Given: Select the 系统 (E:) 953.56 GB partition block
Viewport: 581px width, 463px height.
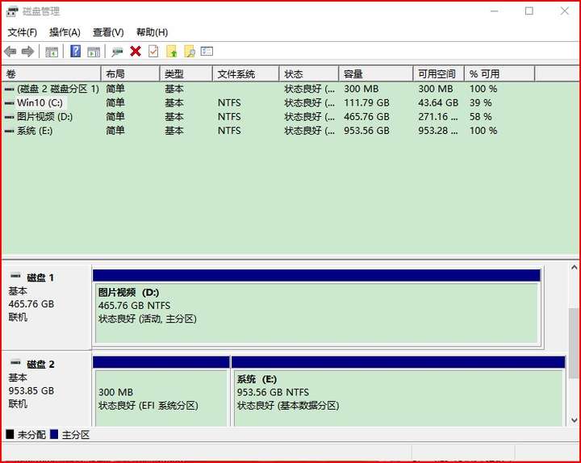Looking at the screenshot, I should click(x=399, y=392).
